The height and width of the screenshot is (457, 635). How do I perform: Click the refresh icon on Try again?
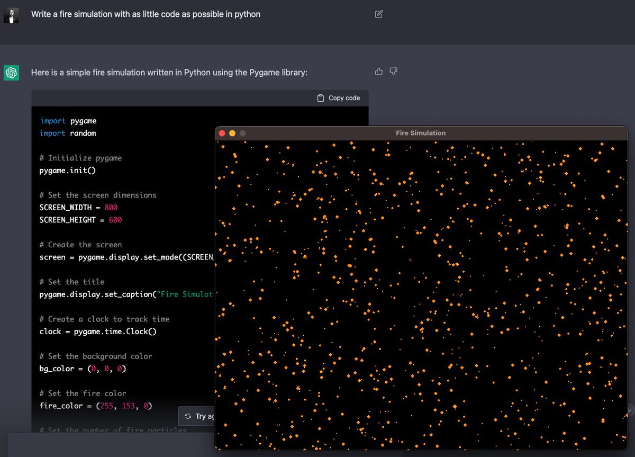click(x=188, y=416)
